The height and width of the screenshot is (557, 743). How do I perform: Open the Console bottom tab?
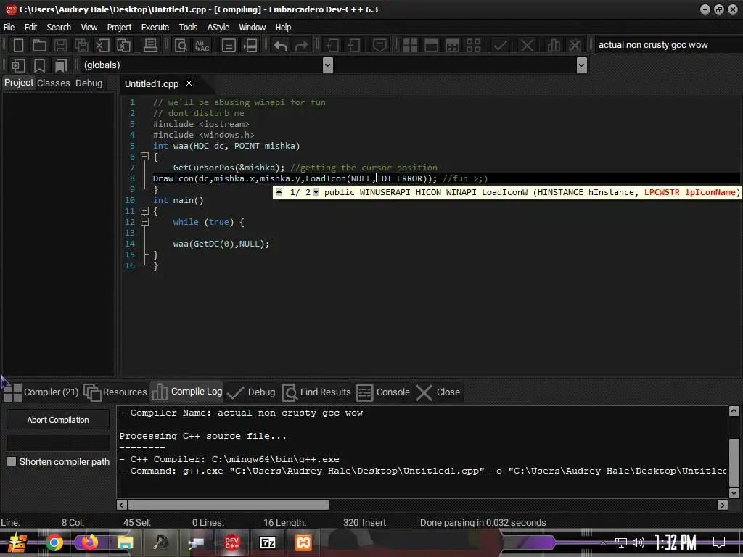pos(383,392)
